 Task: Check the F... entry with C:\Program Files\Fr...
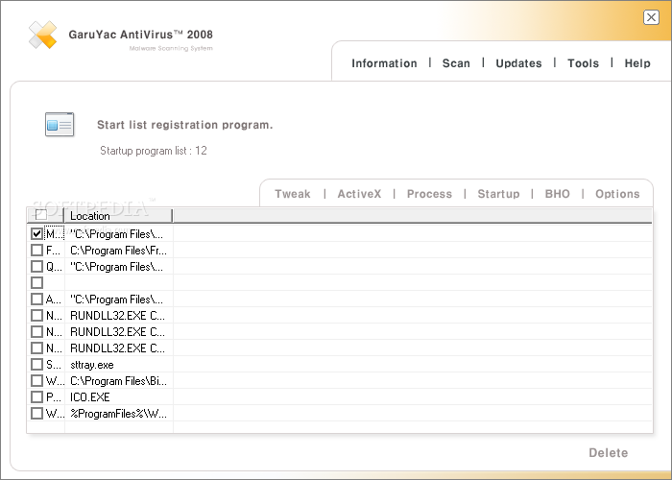[36, 250]
